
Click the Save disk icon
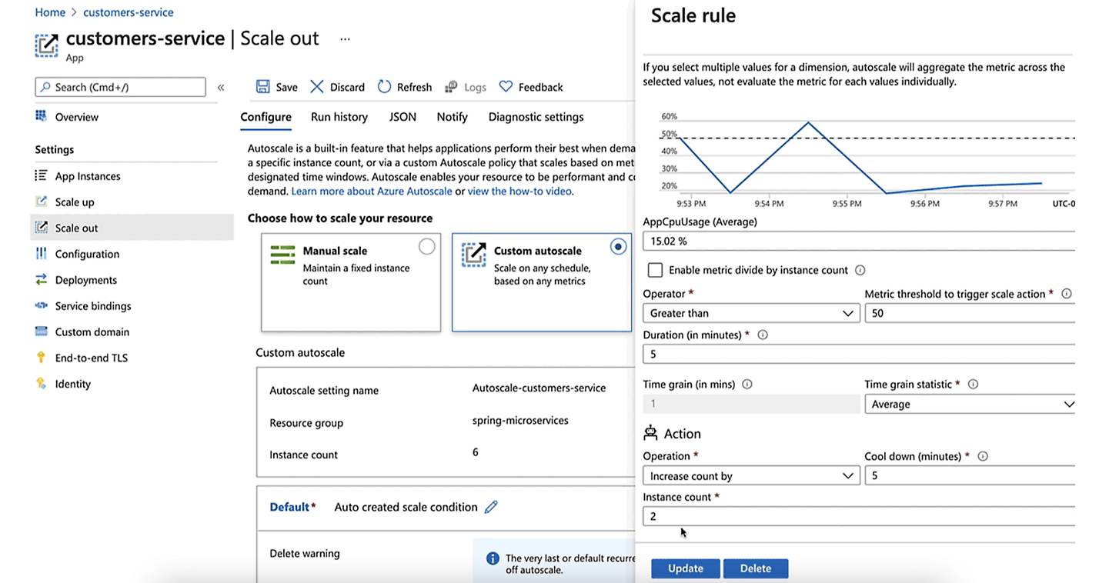pos(263,87)
